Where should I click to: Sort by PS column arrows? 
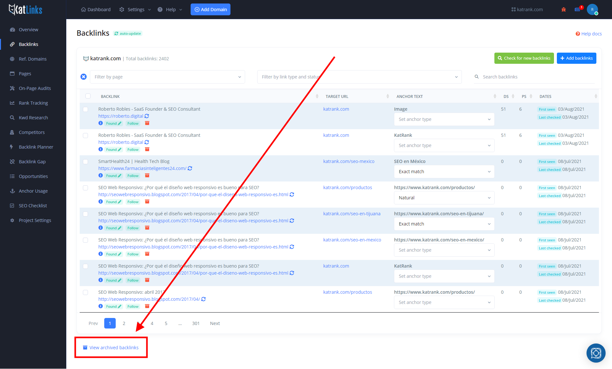coord(531,96)
